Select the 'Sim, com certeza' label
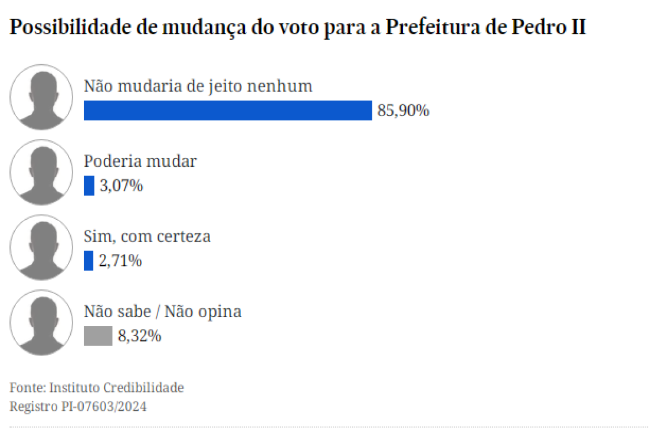 (147, 236)
